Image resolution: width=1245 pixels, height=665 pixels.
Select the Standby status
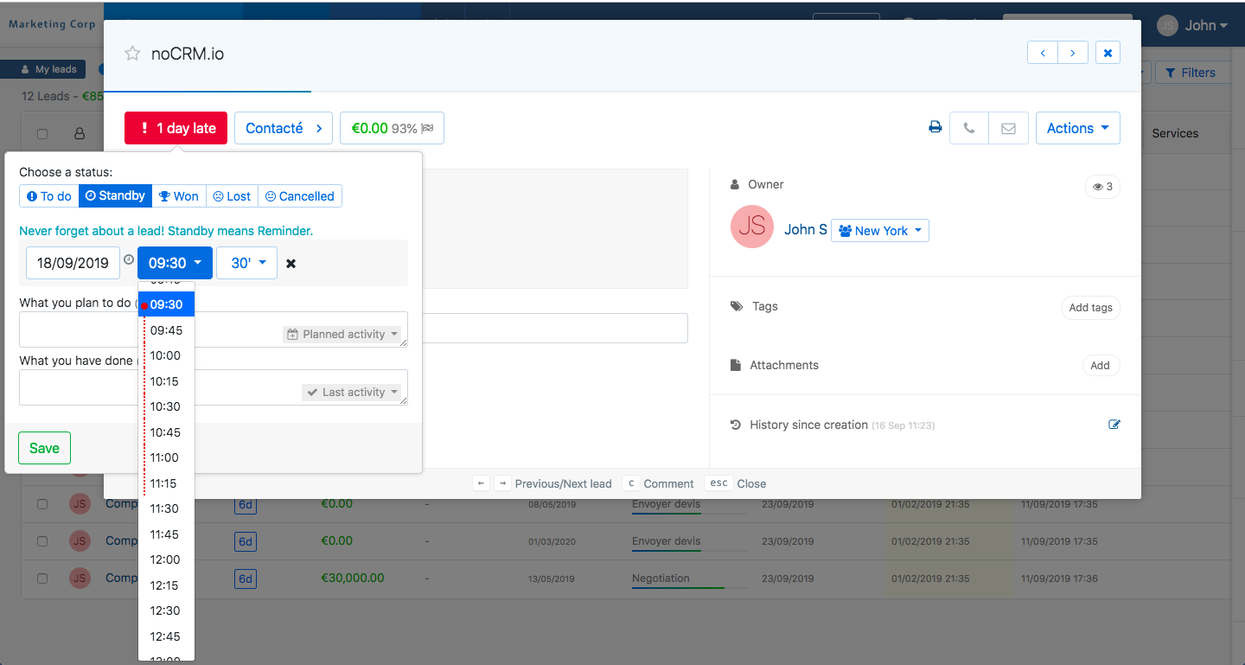point(115,196)
